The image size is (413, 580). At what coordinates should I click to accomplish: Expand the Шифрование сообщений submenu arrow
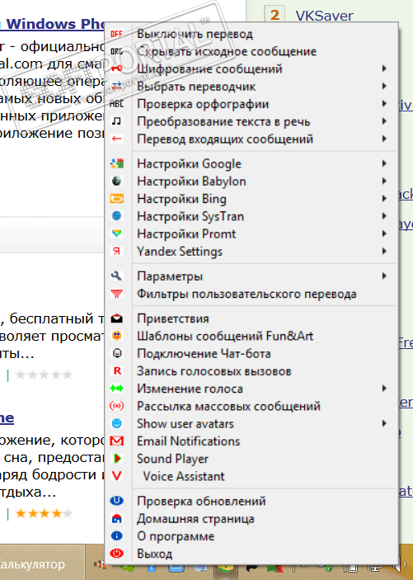coord(384,68)
